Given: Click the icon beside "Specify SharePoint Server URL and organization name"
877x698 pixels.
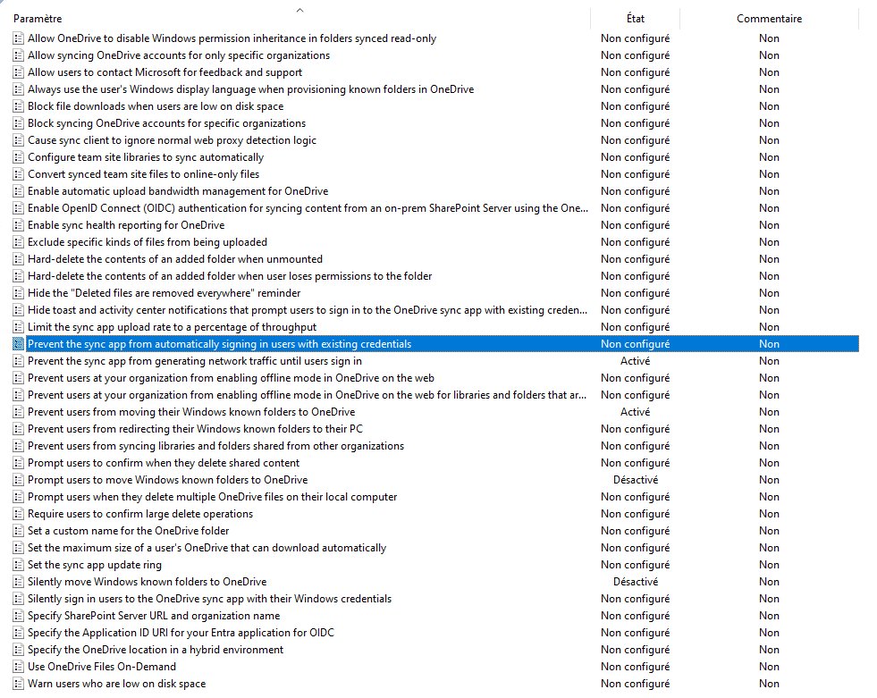Looking at the screenshot, I should click(19, 615).
